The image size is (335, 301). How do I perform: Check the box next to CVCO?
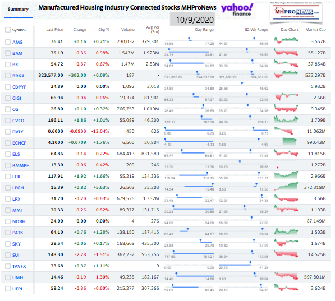point(8,121)
